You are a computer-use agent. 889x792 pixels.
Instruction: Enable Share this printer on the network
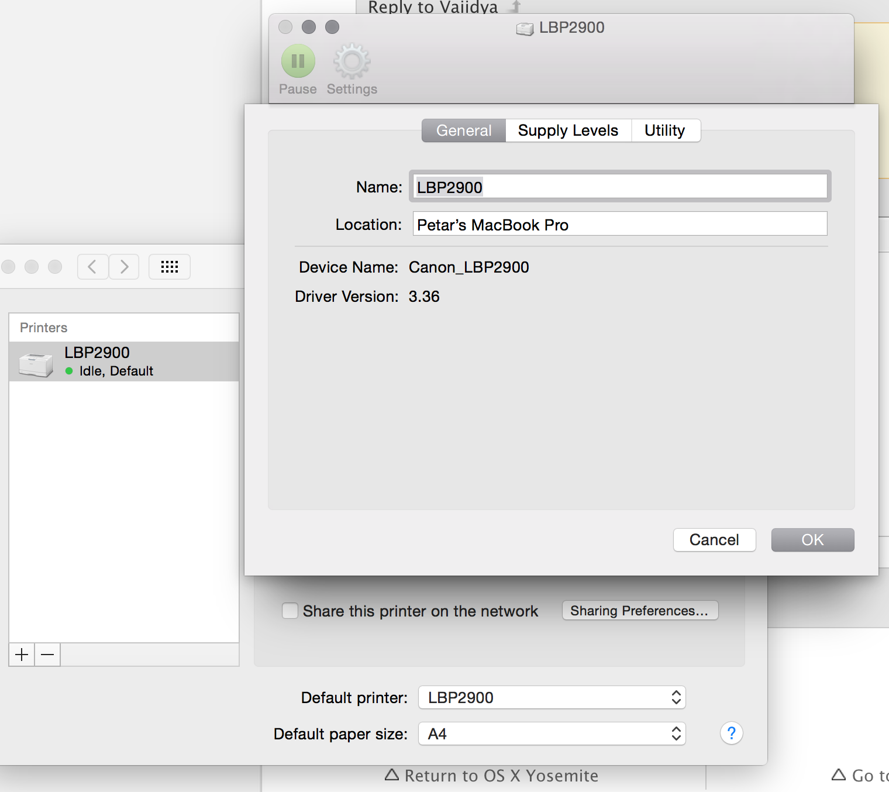coord(290,611)
